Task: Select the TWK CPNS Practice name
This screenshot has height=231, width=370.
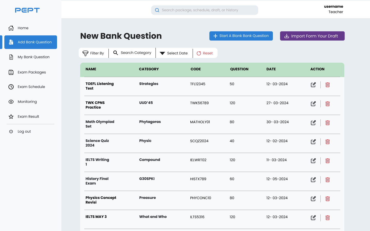Action: [95, 105]
